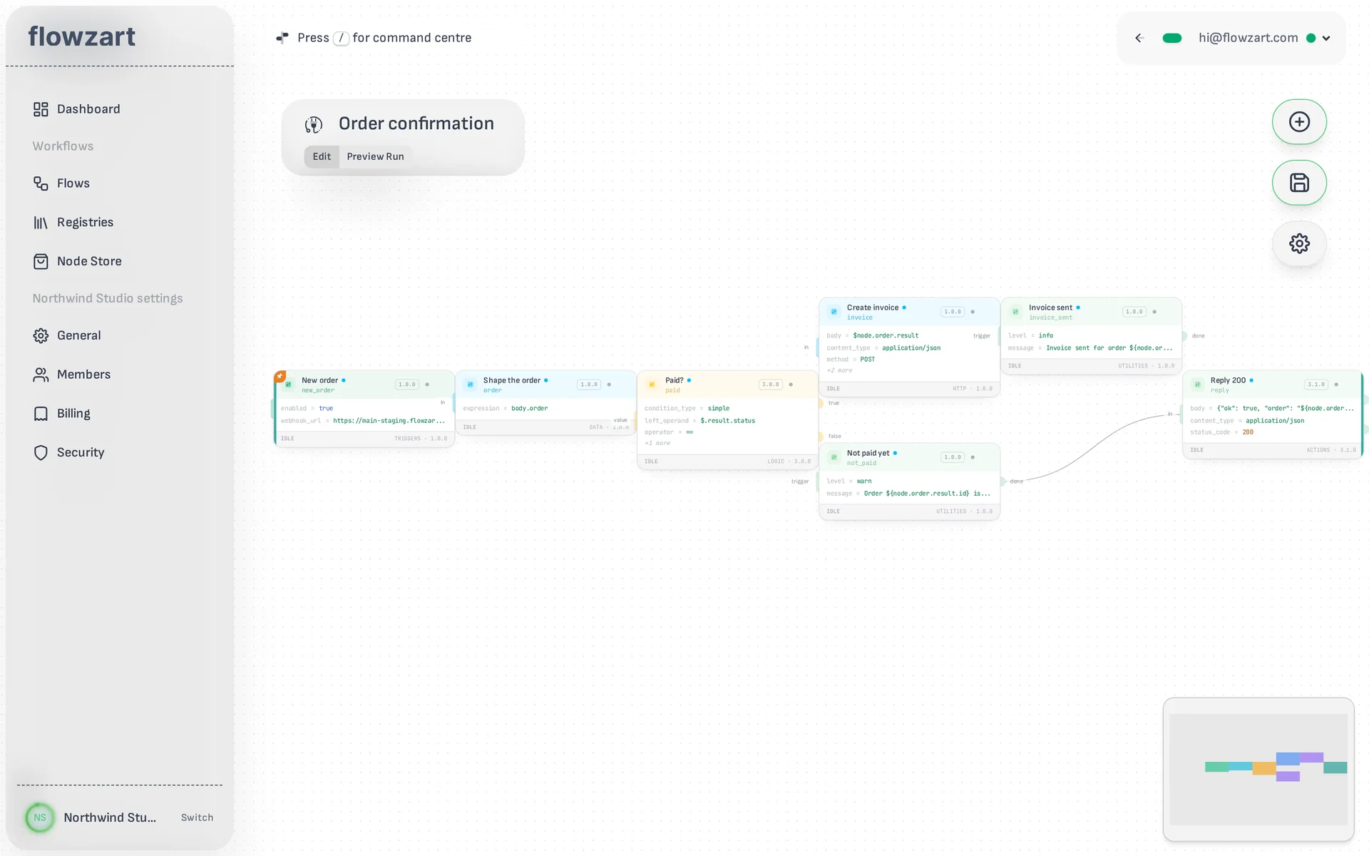
Task: Open the Flows menu item
Action: pyautogui.click(x=73, y=183)
